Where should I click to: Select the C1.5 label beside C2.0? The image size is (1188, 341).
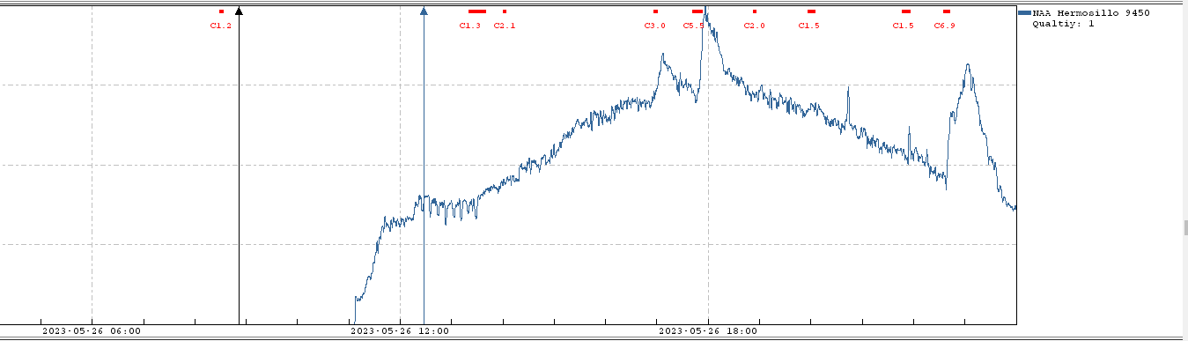click(809, 26)
